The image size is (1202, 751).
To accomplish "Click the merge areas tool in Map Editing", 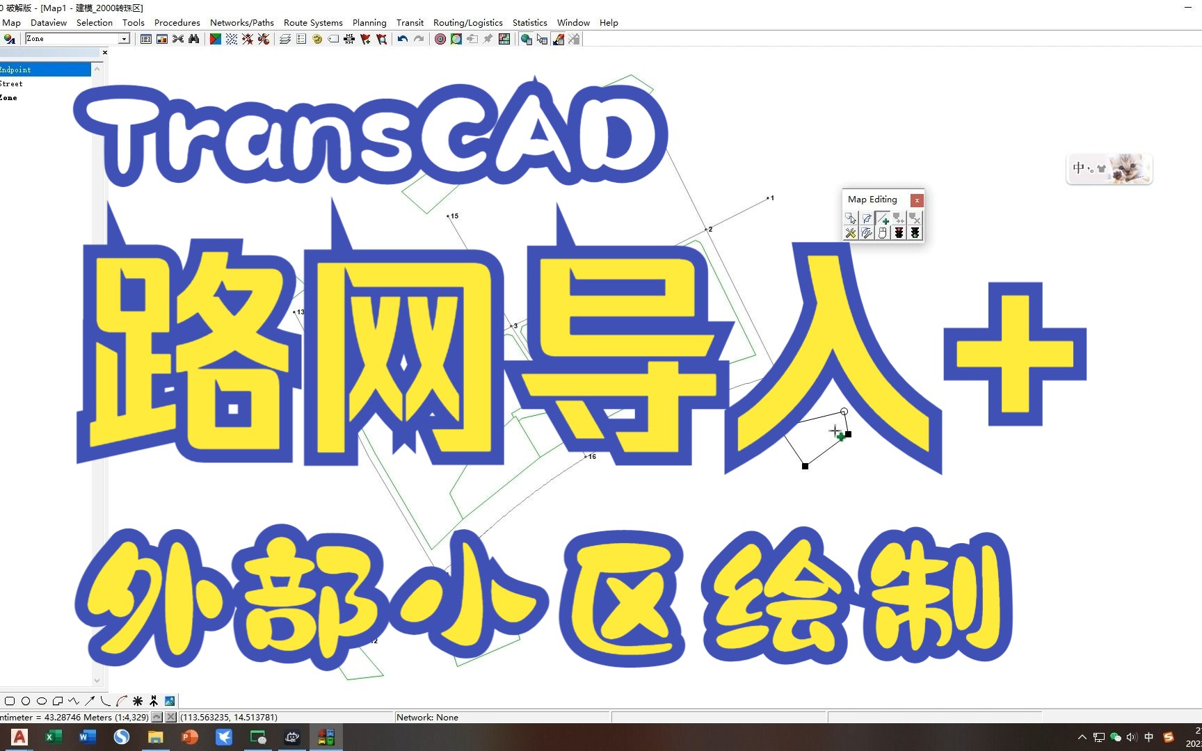I will point(899,218).
